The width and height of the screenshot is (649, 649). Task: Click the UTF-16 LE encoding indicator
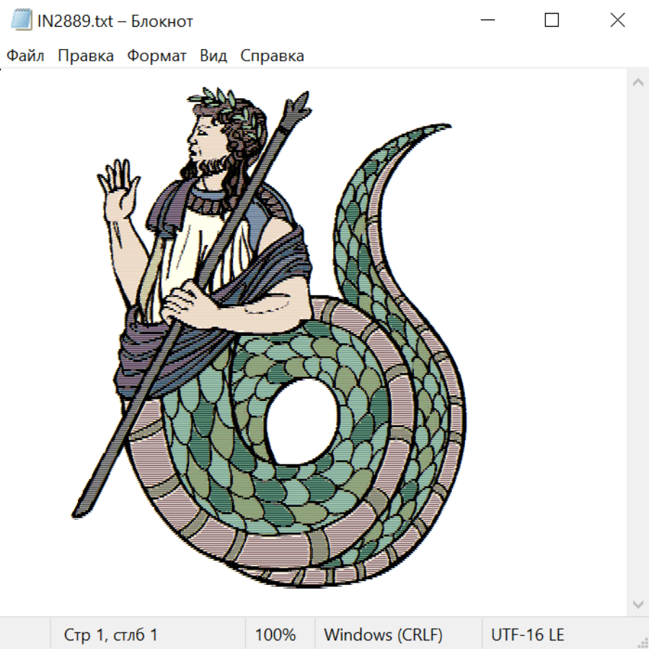tap(528, 635)
